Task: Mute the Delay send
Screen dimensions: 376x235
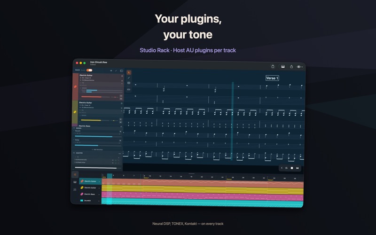Action: coord(120,141)
